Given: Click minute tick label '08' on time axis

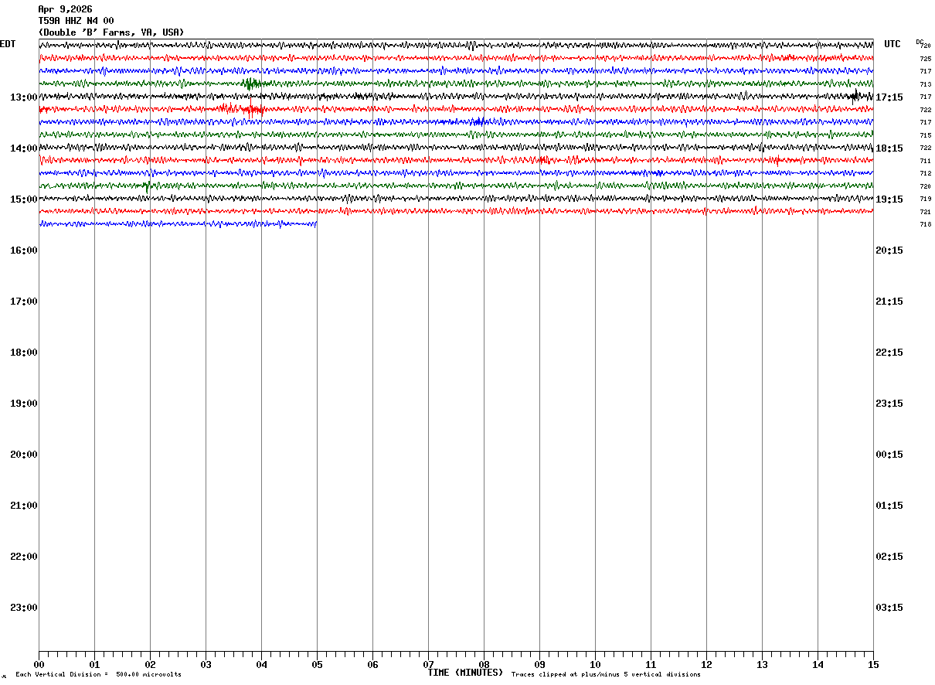Looking at the screenshot, I should pyautogui.click(x=484, y=665).
